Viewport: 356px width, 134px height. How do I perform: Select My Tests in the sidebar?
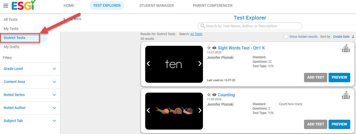coord(11,29)
